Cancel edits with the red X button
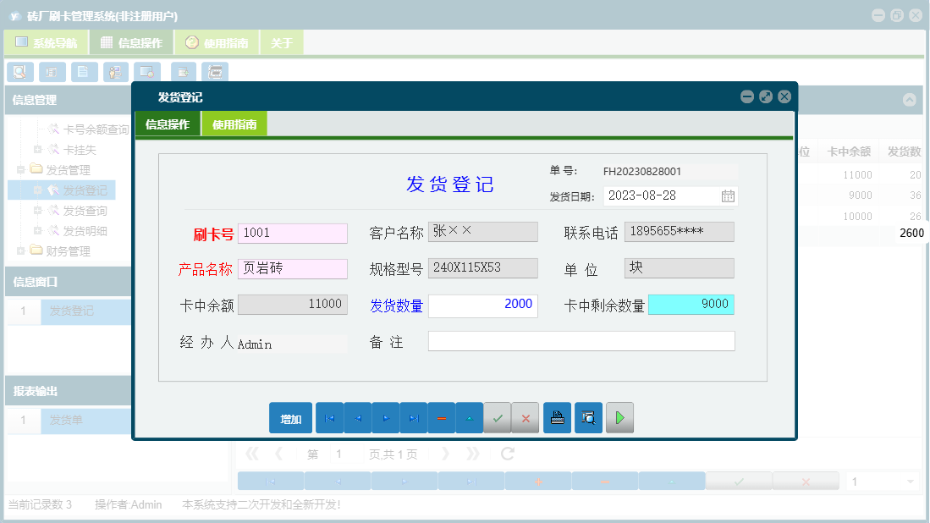 coord(526,417)
